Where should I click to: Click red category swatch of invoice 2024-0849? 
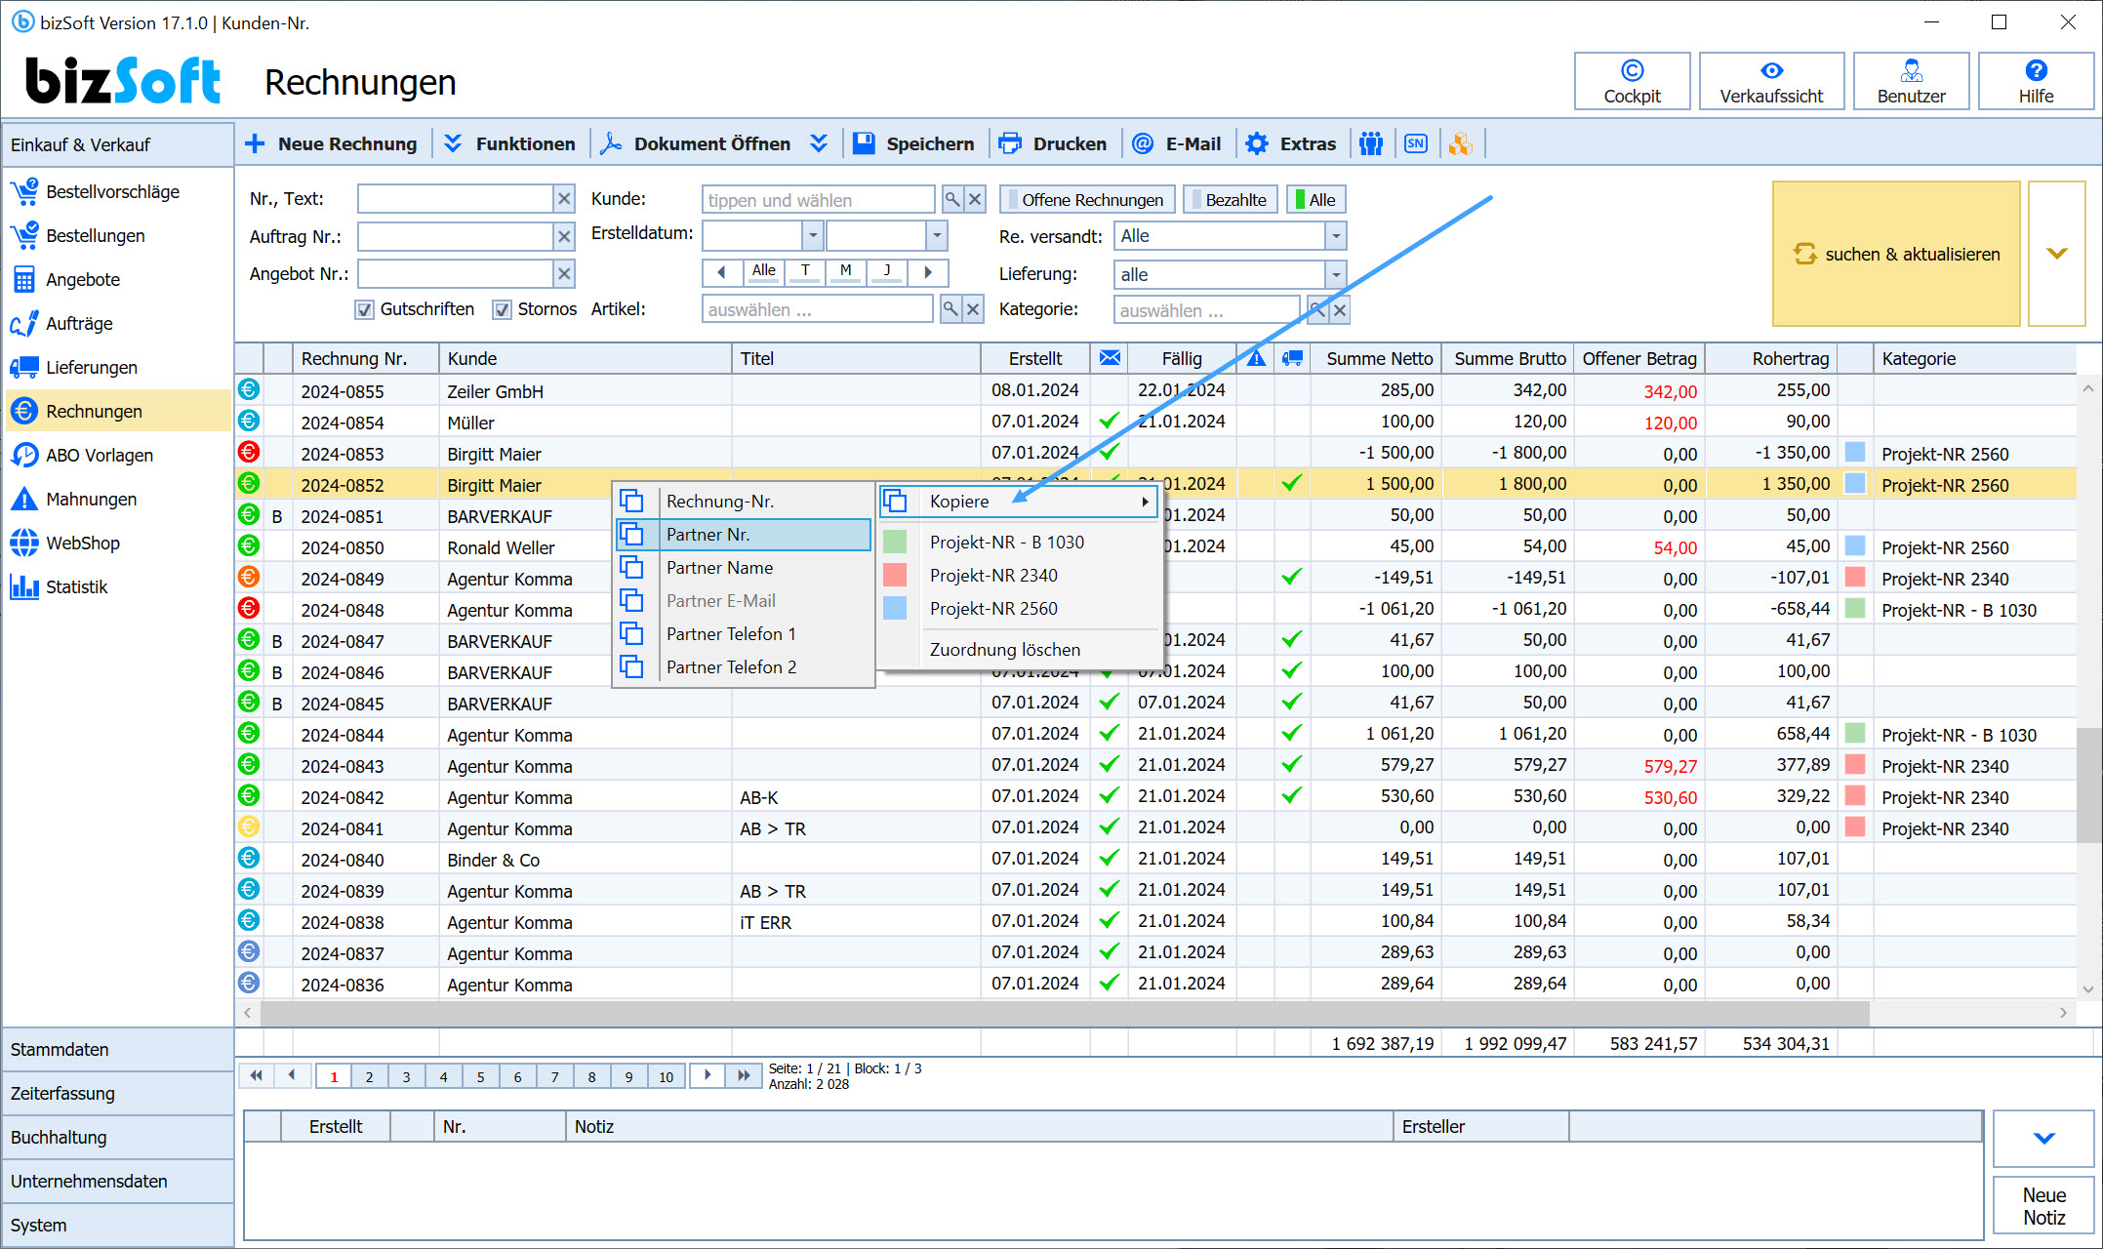1855,577
